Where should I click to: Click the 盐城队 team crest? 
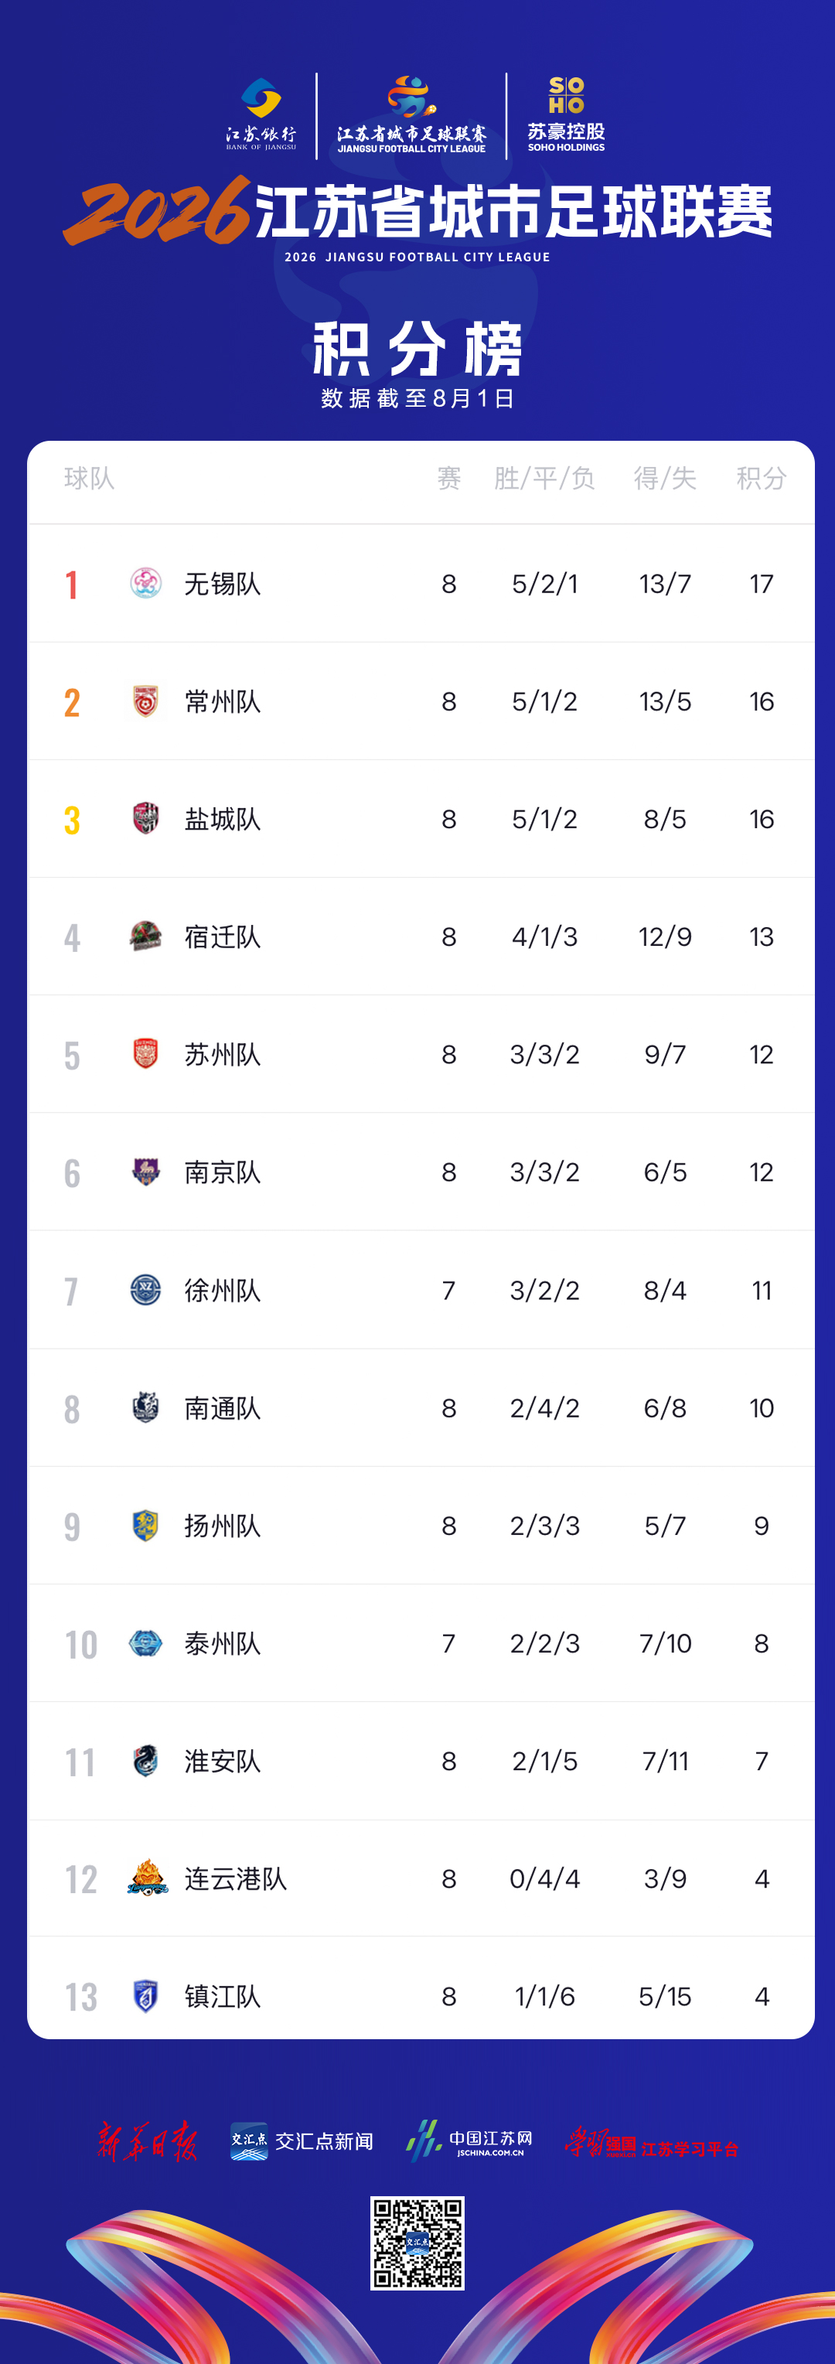[x=146, y=819]
